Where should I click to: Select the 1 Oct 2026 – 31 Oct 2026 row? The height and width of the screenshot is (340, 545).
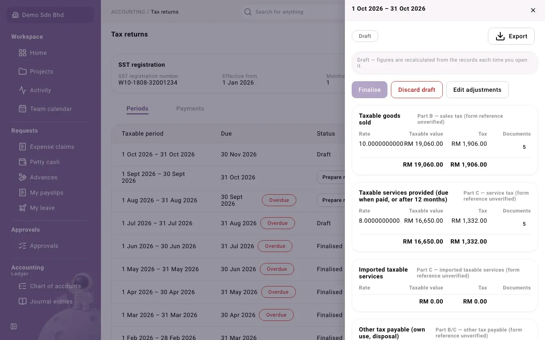tap(228, 154)
